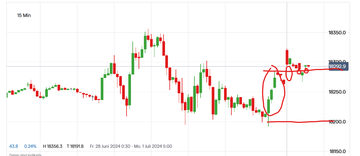Screen dimensions: 360x156
Task: Click the 18350.0 price axis label
Action: (x=337, y=33)
